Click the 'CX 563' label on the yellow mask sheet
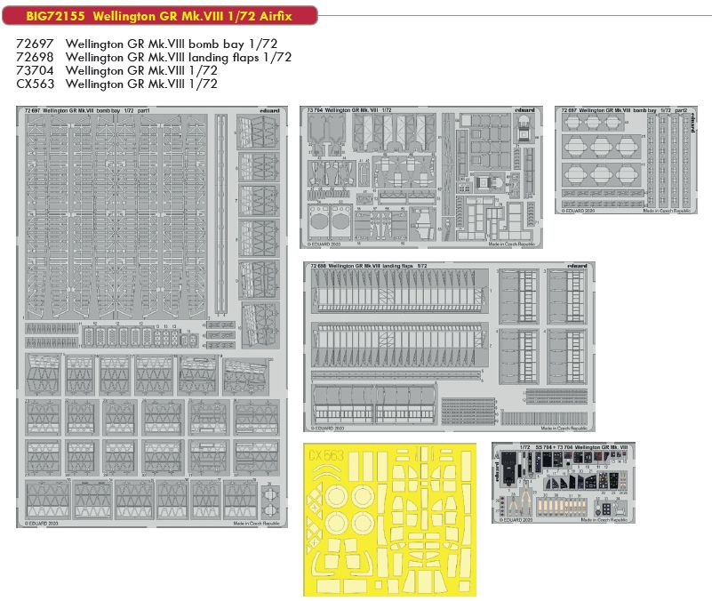 click(x=326, y=455)
